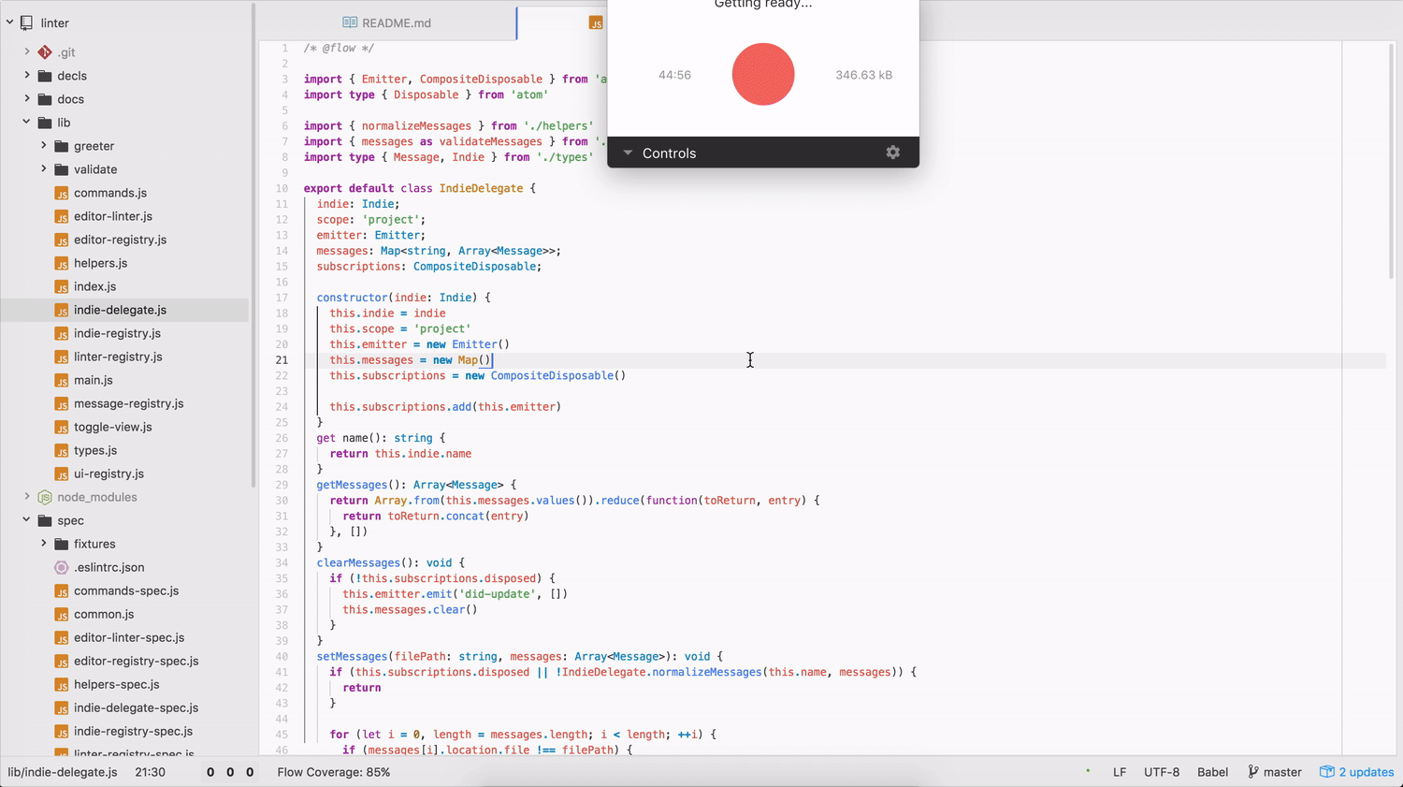
Task: Click the tree view scrollbar
Action: pyautogui.click(x=253, y=245)
